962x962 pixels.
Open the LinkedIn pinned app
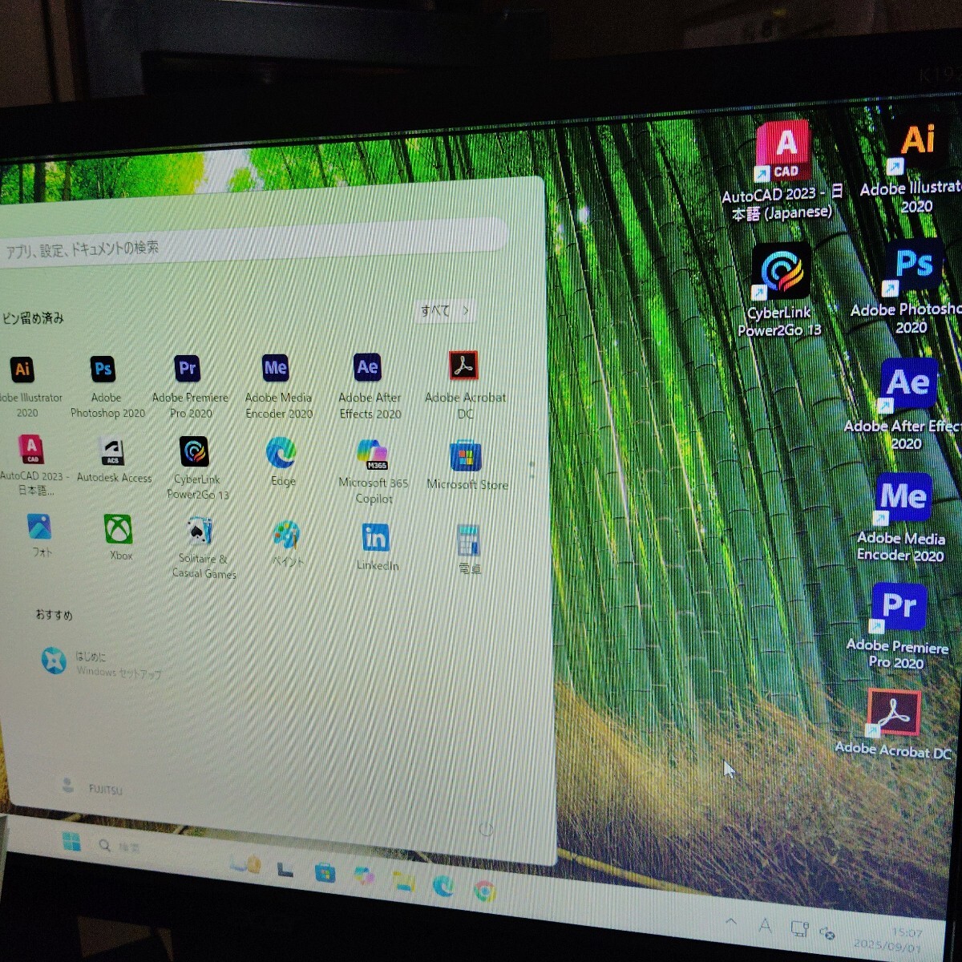pyautogui.click(x=377, y=548)
